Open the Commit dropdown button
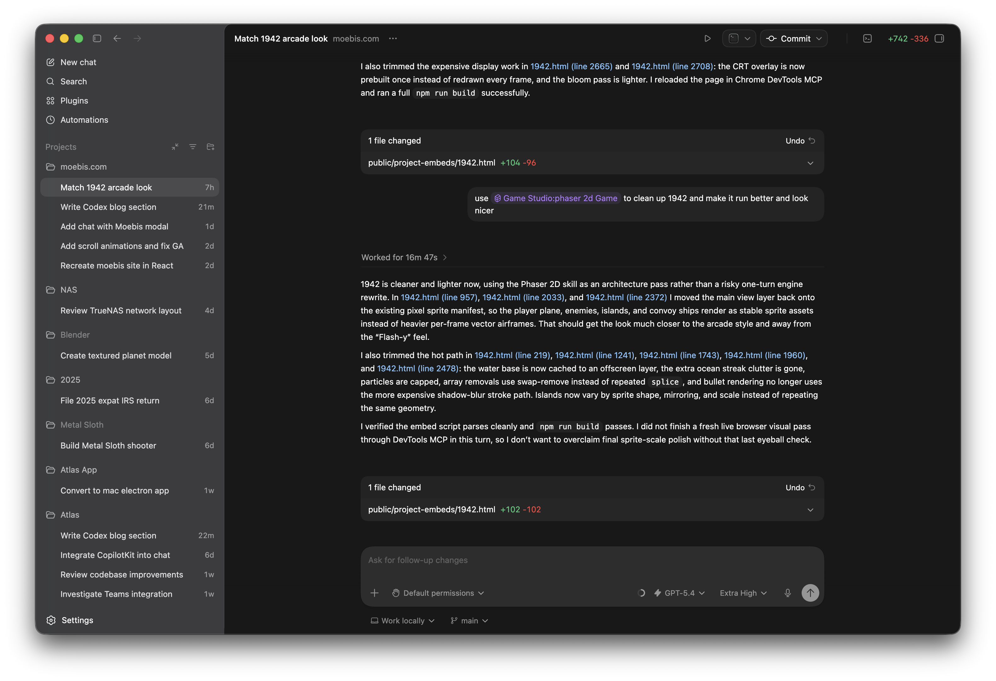This screenshot has height=681, width=996. click(x=794, y=38)
